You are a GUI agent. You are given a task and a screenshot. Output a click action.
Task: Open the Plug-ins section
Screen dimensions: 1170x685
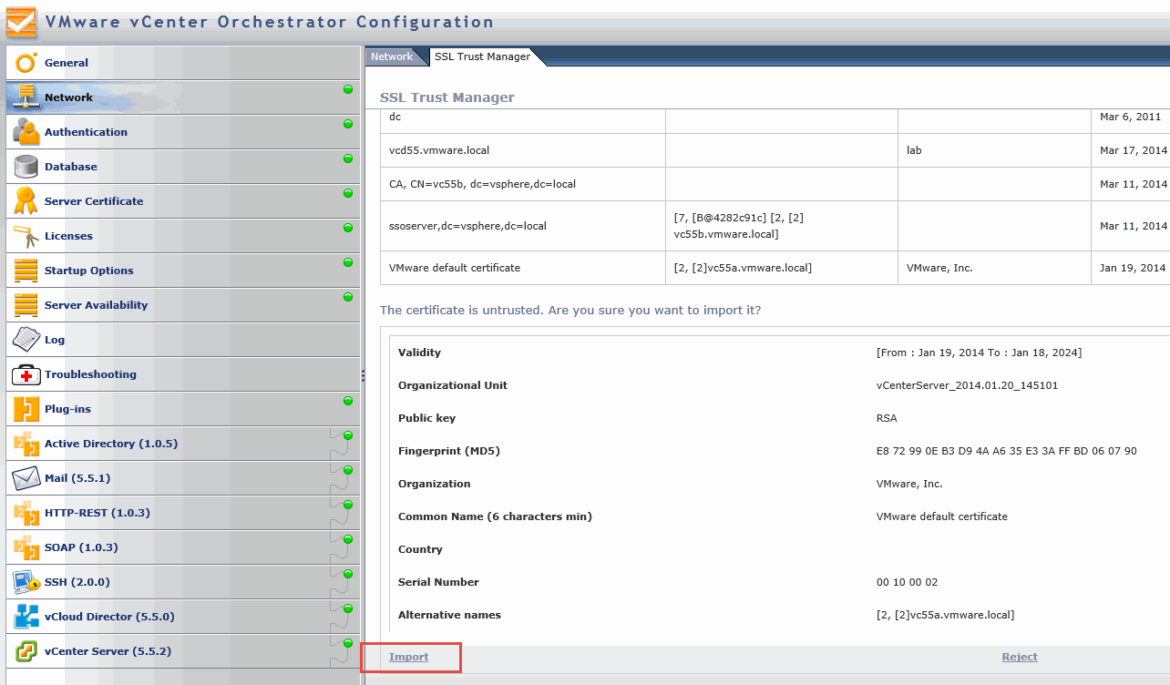(67, 409)
